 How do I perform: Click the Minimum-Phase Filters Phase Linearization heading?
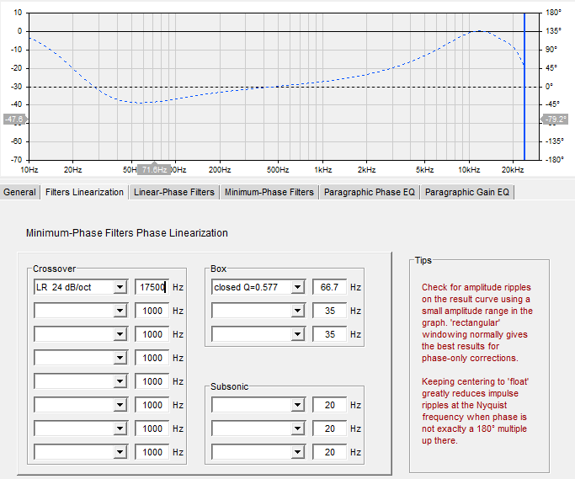[x=127, y=233]
